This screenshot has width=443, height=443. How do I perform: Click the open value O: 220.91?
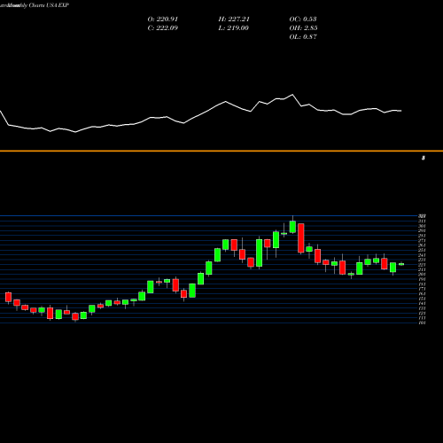point(162,19)
